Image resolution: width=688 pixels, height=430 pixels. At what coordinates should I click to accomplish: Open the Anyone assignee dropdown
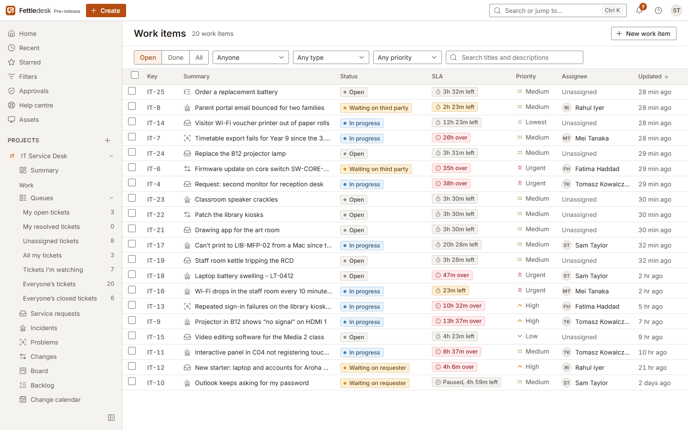[x=251, y=57]
